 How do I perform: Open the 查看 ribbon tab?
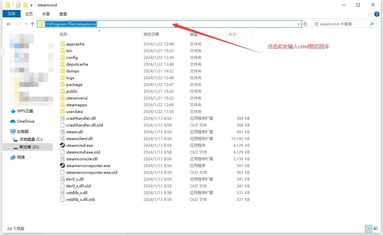coord(63,14)
